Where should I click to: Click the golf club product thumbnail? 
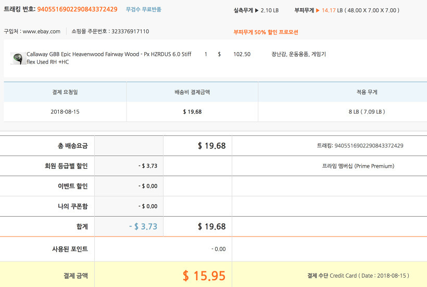click(17, 58)
